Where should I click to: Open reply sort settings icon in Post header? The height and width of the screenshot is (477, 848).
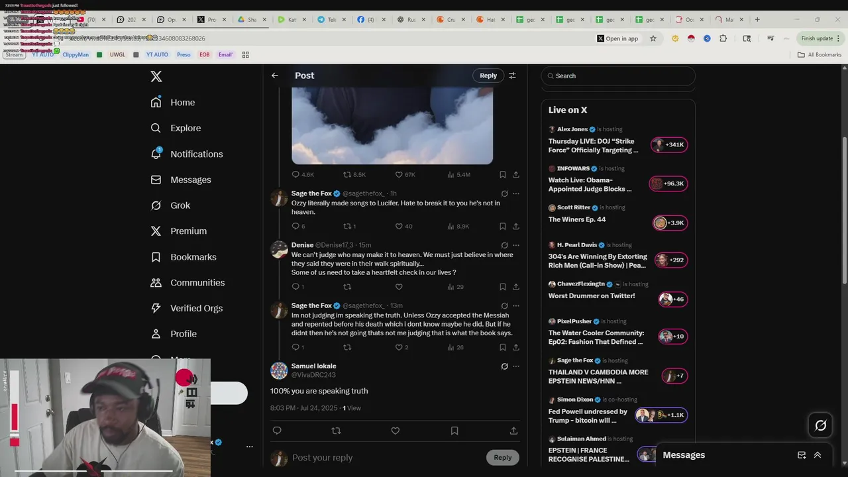coord(512,76)
